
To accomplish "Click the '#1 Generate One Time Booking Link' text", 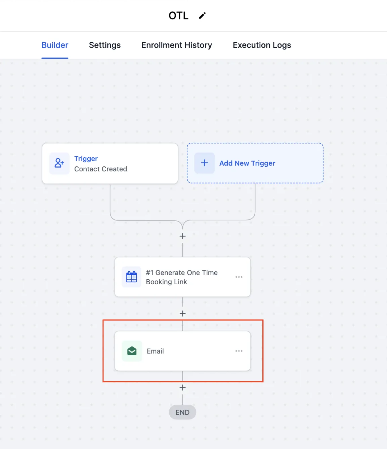I will (x=182, y=277).
